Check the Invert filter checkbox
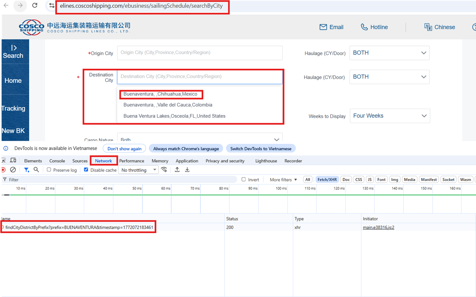The width and height of the screenshot is (476, 297). tap(244, 179)
